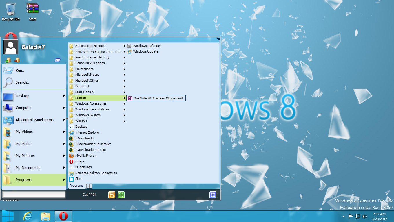Open Search... from the start menu
Image resolution: width=394 pixels, height=222 pixels.
[34, 82]
